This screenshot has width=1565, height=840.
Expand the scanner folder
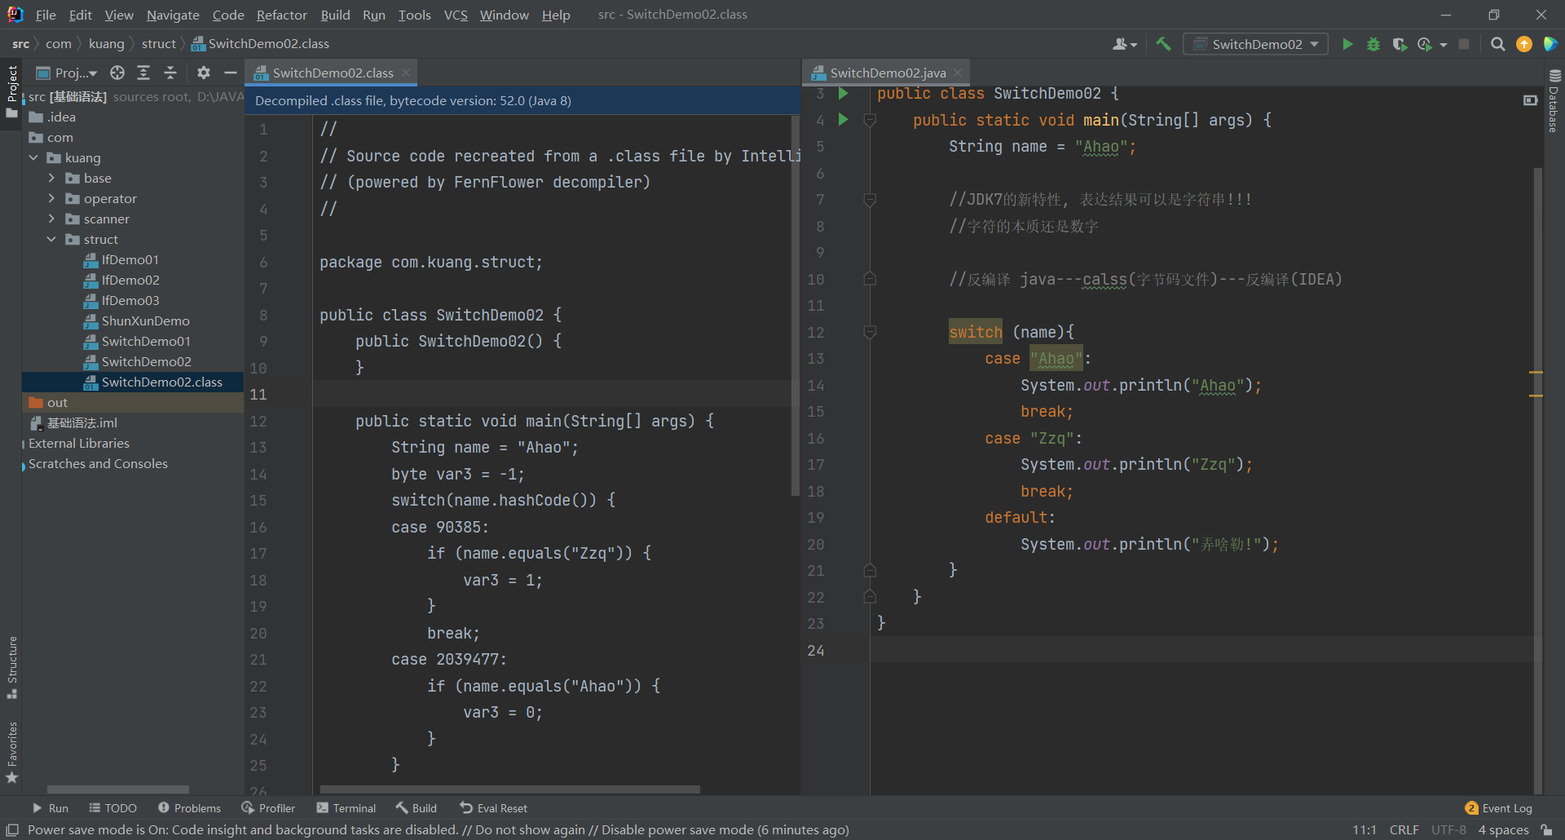pyautogui.click(x=52, y=219)
